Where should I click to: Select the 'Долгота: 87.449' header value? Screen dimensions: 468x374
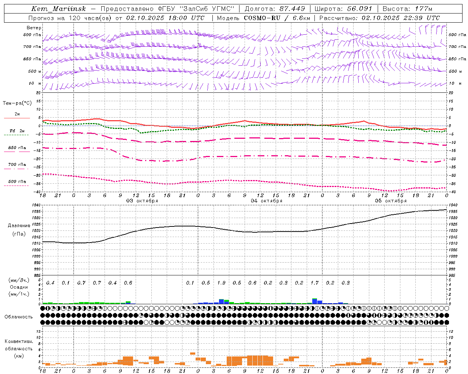[275, 9]
